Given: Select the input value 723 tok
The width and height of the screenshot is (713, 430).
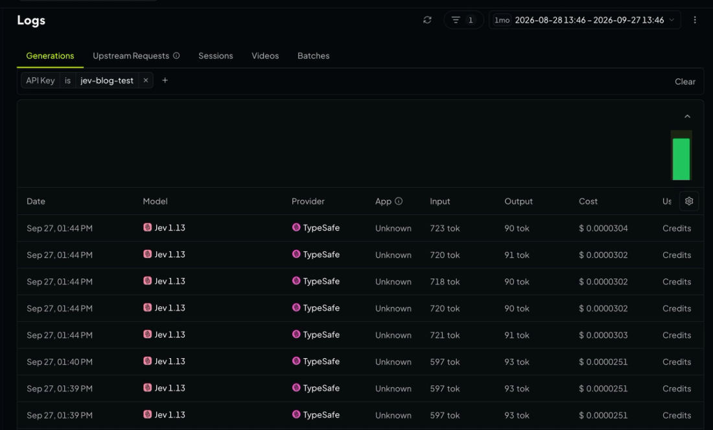Looking at the screenshot, I should point(445,228).
